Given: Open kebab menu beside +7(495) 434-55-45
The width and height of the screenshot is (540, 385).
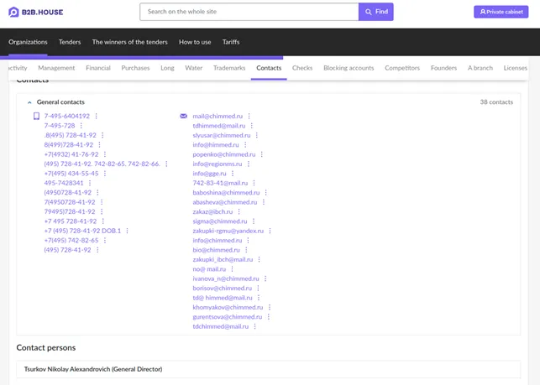Looking at the screenshot, I should tap(105, 174).
